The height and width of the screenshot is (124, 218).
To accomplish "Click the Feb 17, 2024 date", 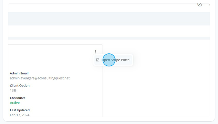I will click(x=20, y=115).
